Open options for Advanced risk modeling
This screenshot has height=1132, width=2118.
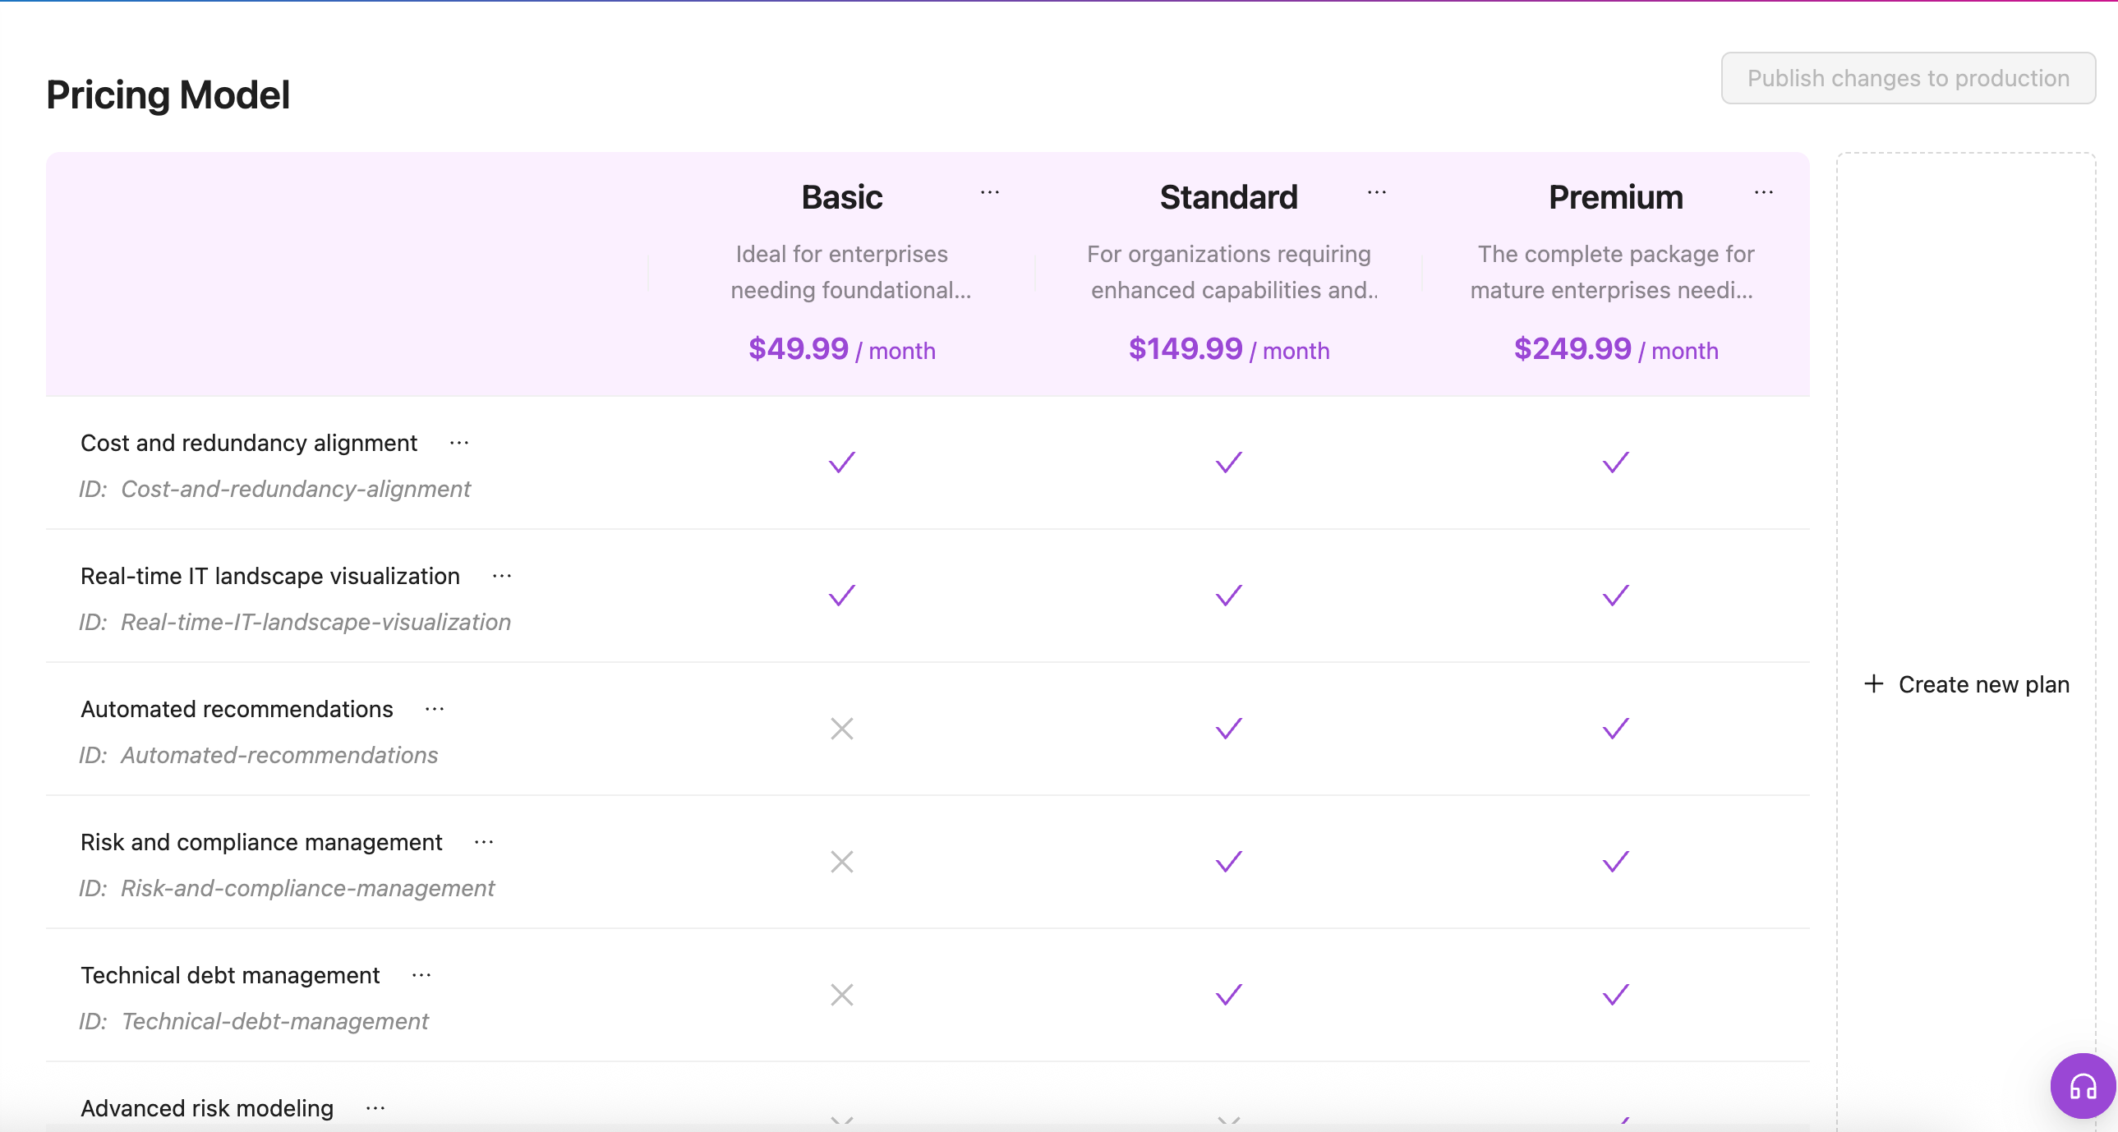coord(375,1109)
